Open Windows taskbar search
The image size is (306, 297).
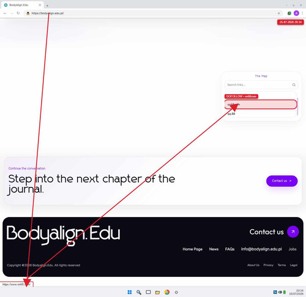coord(139,292)
